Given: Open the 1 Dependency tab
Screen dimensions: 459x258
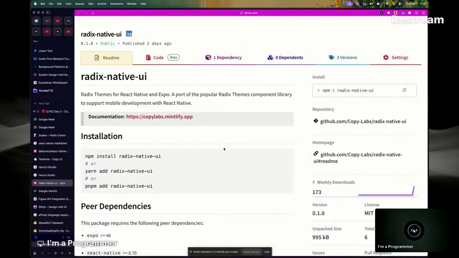Looking at the screenshot, I should coord(223,57).
